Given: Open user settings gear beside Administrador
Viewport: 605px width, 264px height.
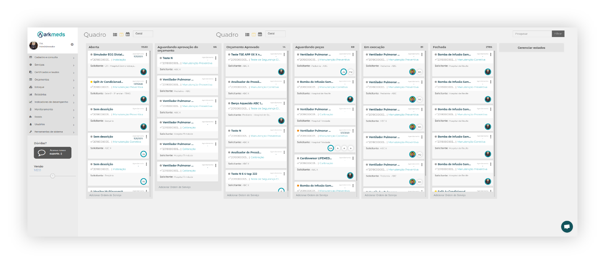Looking at the screenshot, I should pos(72,45).
